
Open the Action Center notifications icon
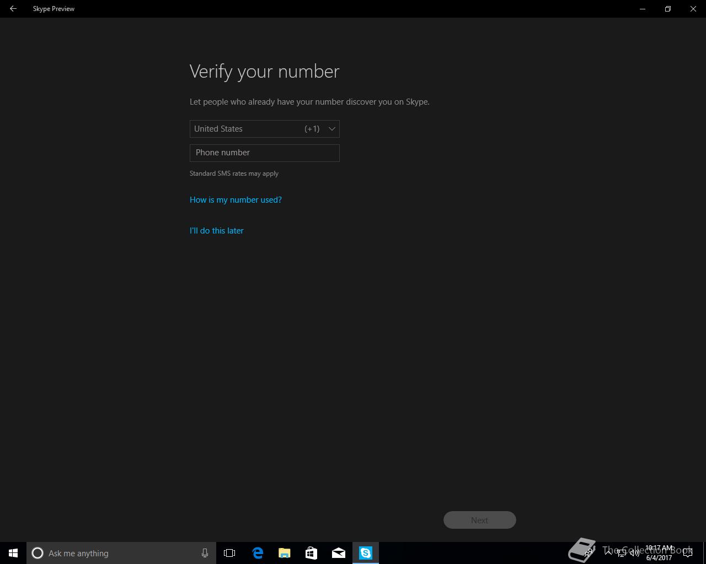687,553
